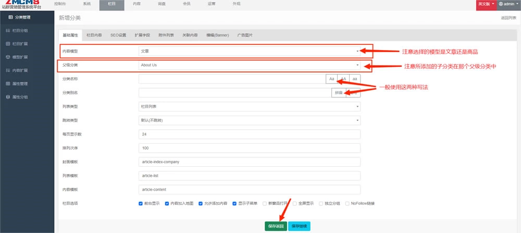This screenshot has width=521, height=233.
Task: Switch to the 广告图片 tab
Action: [x=245, y=35]
